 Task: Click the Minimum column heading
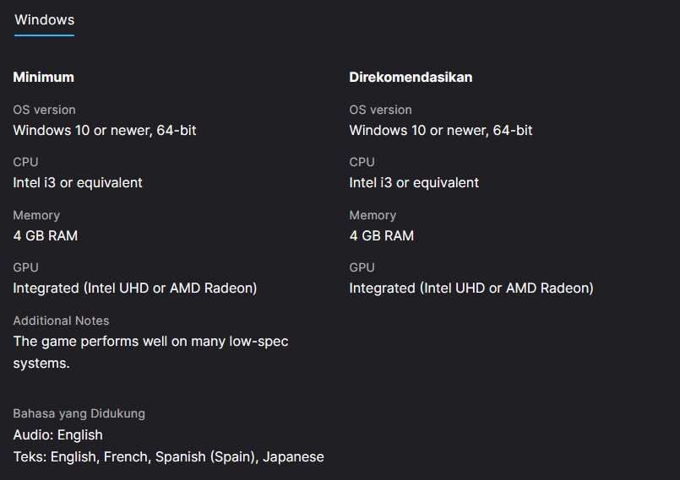tap(44, 77)
